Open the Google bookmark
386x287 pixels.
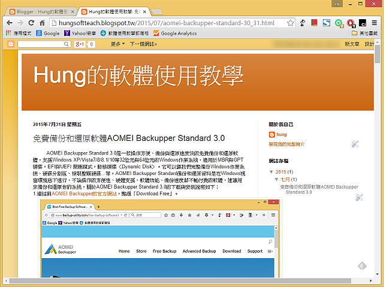(x=48, y=33)
